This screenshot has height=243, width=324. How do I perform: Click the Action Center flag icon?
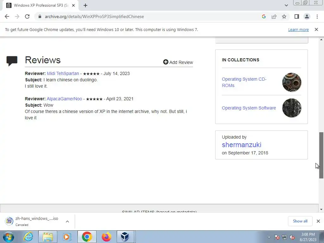(x=277, y=237)
